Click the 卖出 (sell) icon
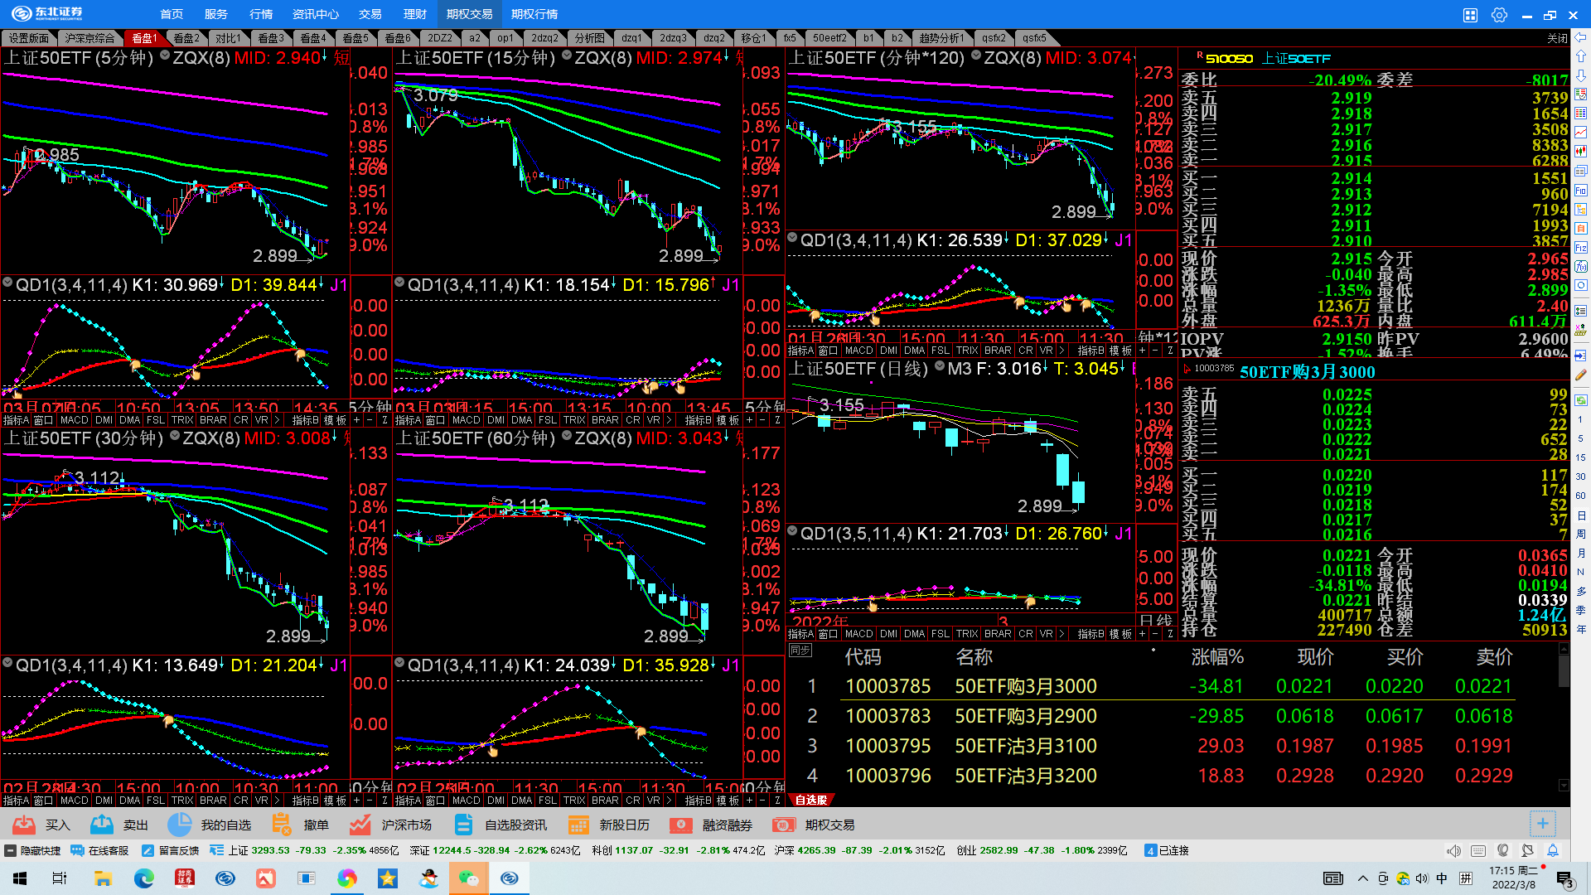 click(x=103, y=825)
